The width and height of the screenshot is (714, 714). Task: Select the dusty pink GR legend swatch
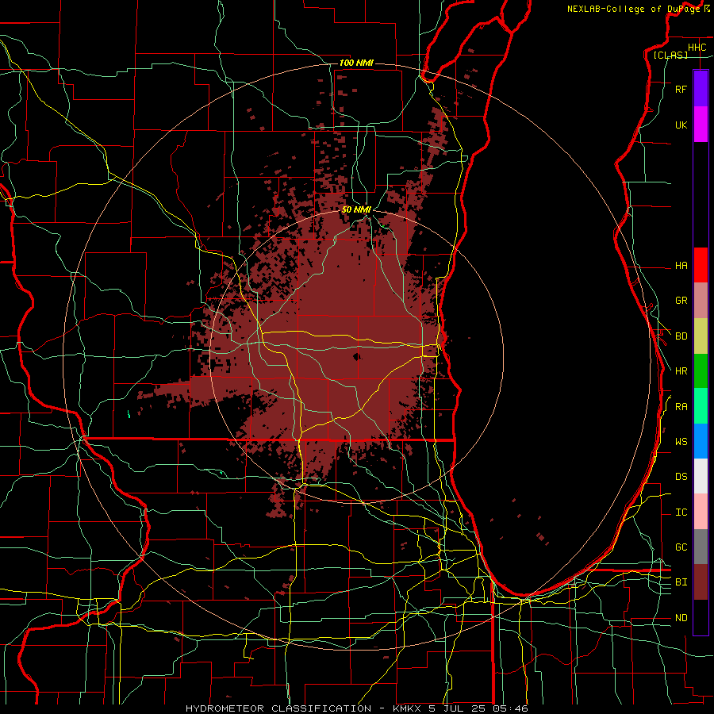pyautogui.click(x=701, y=301)
